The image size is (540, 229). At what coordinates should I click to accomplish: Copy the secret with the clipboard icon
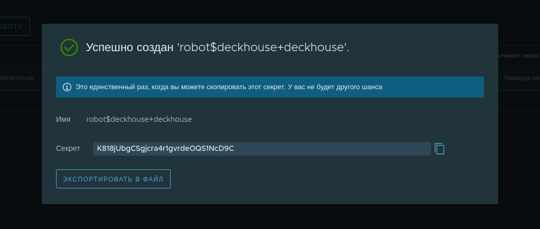coord(440,149)
